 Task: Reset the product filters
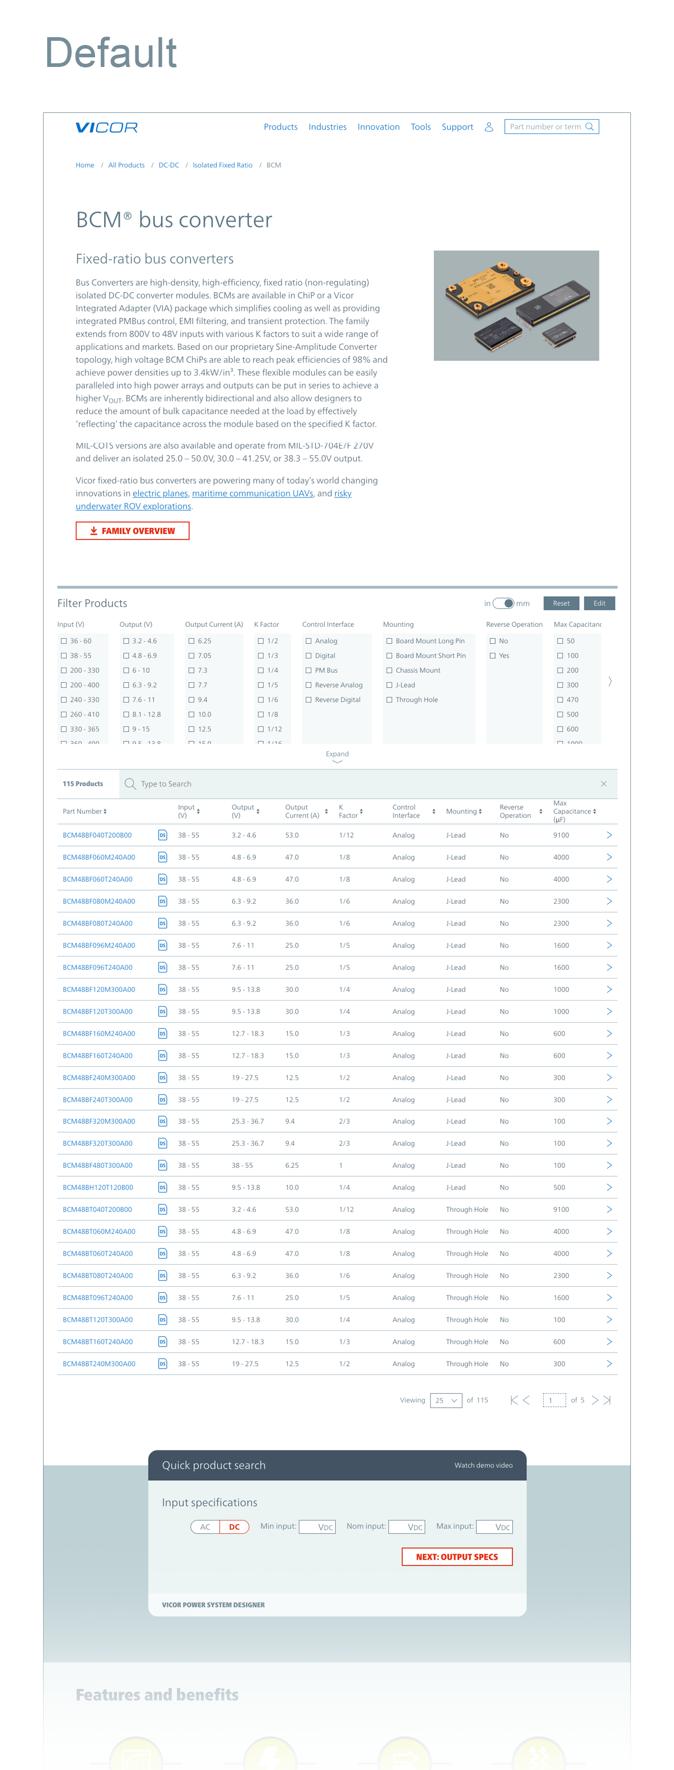pyautogui.click(x=561, y=603)
